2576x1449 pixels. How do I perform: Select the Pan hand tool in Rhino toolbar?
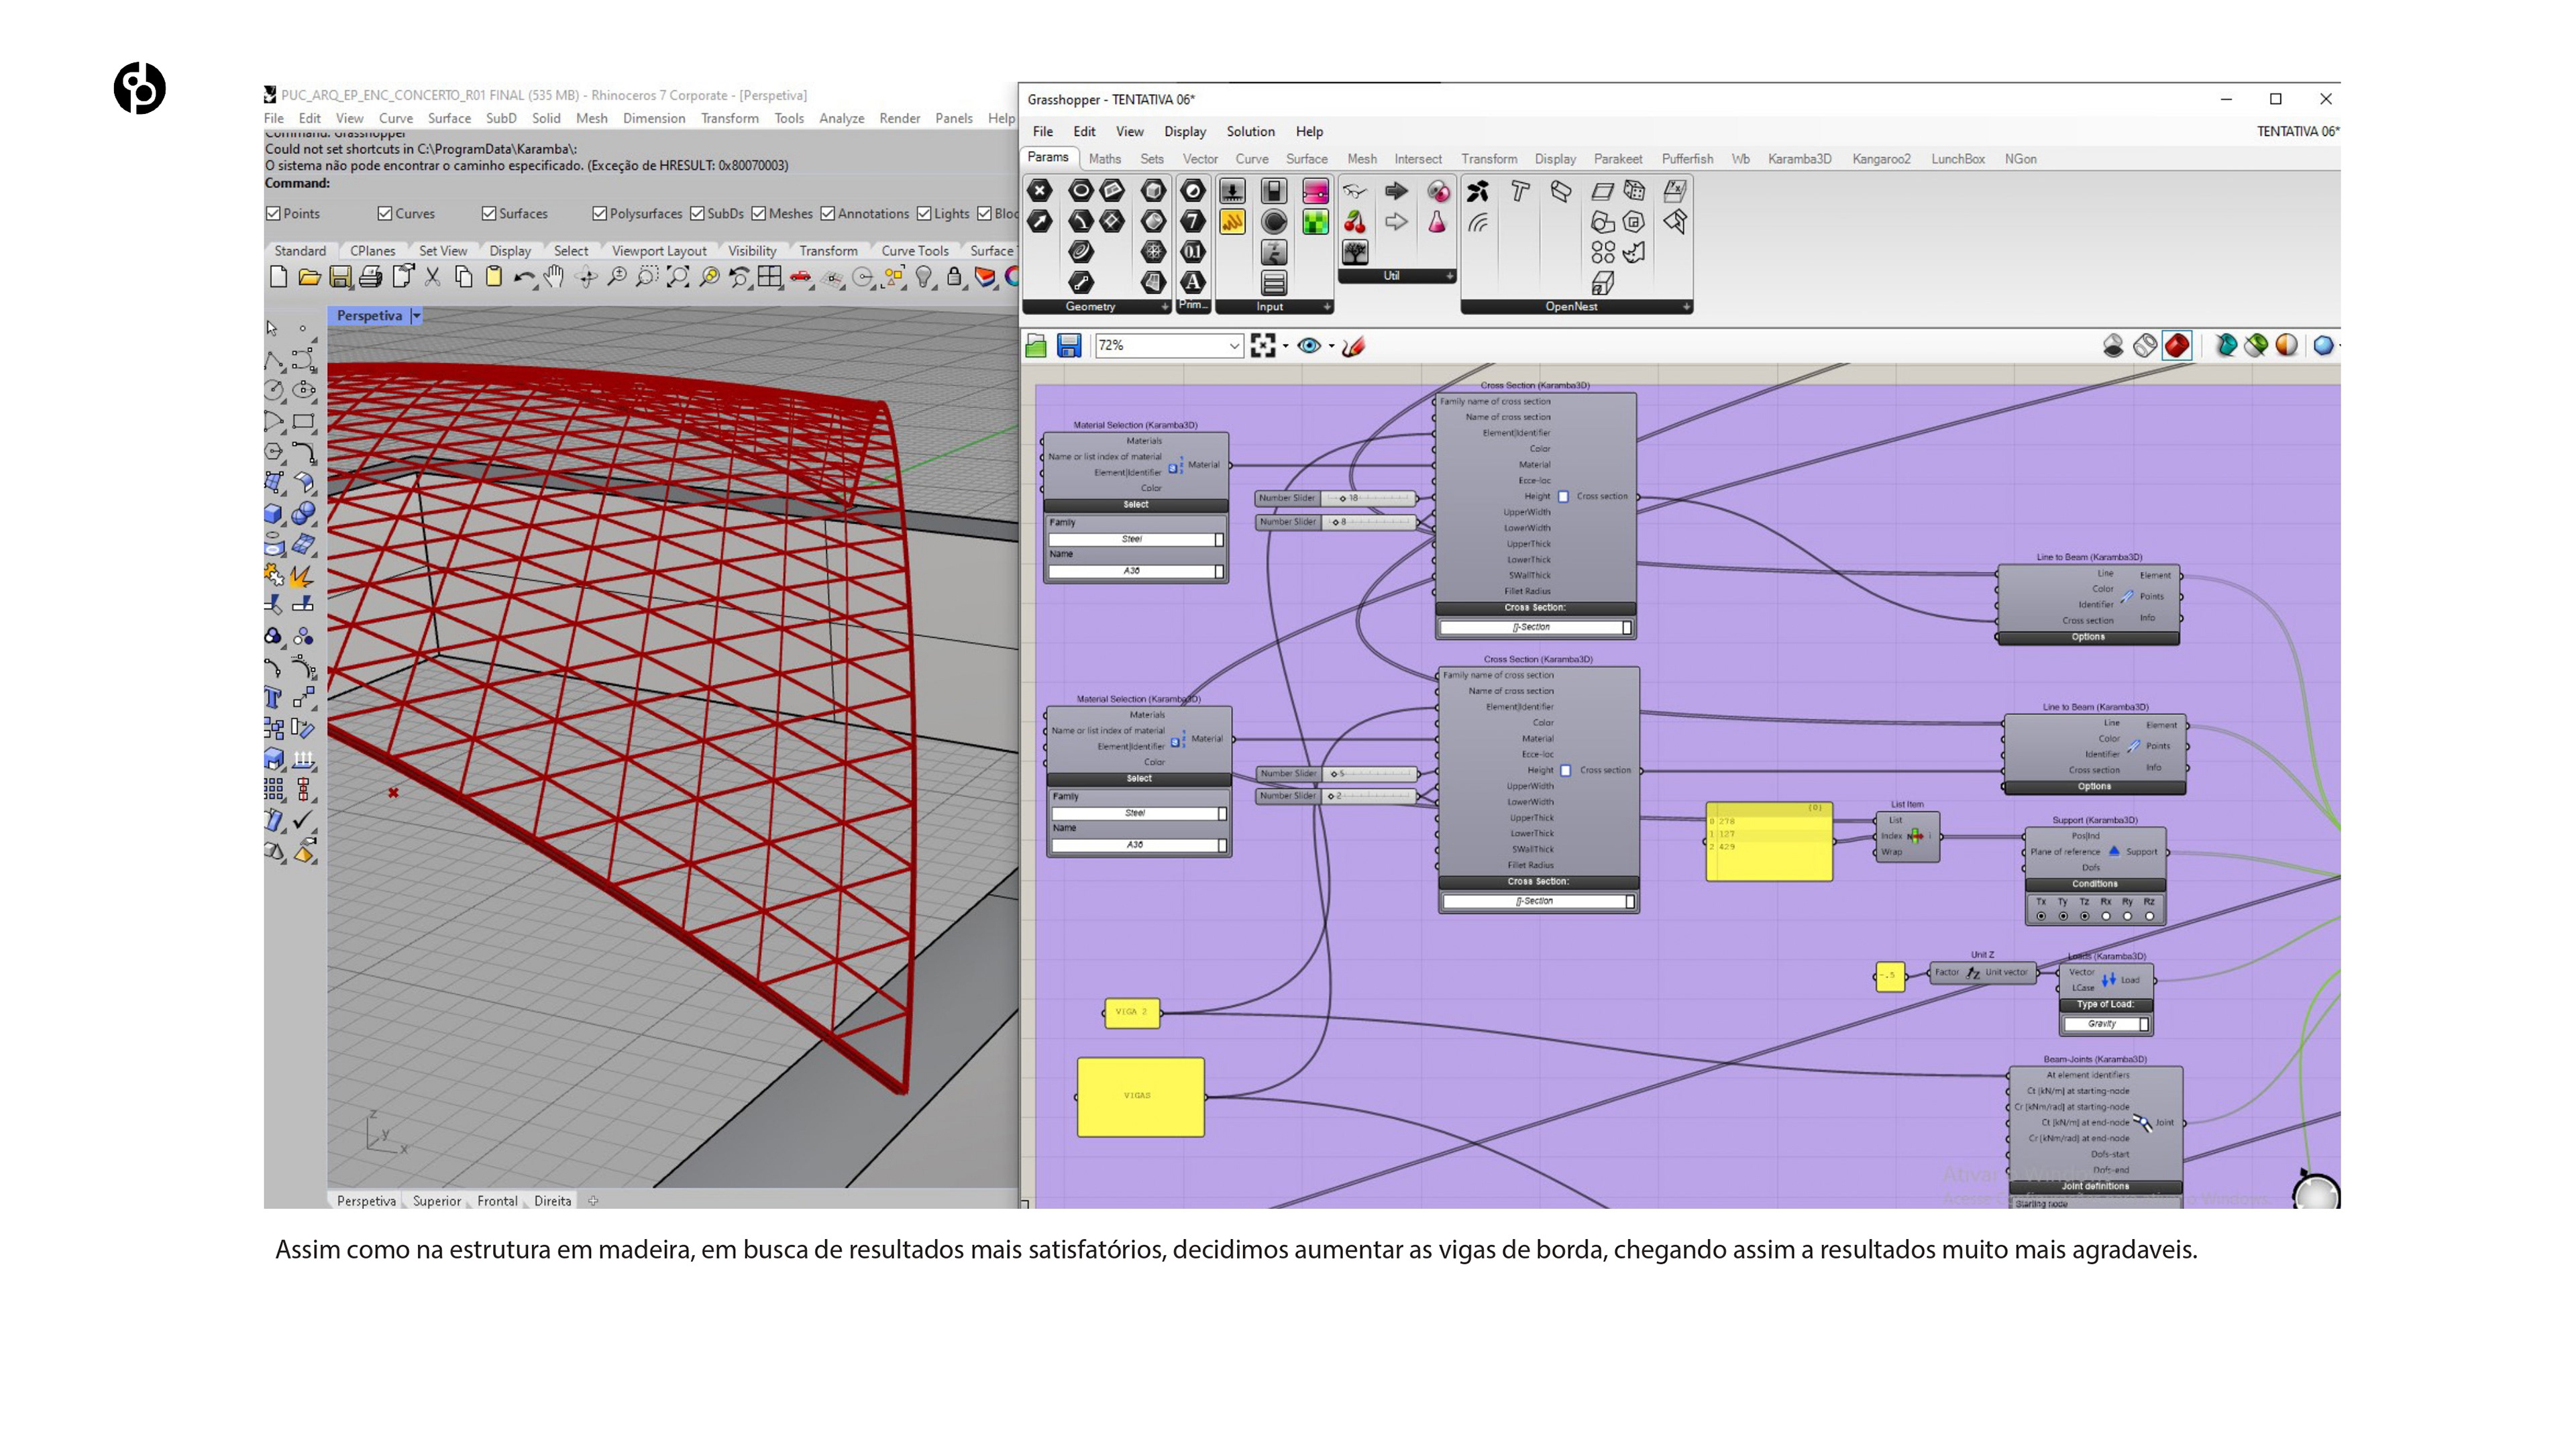[x=554, y=277]
